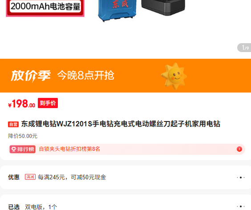251x210 pixels.
Task: Open ranking list via red arrow circle
Action: click(x=239, y=149)
